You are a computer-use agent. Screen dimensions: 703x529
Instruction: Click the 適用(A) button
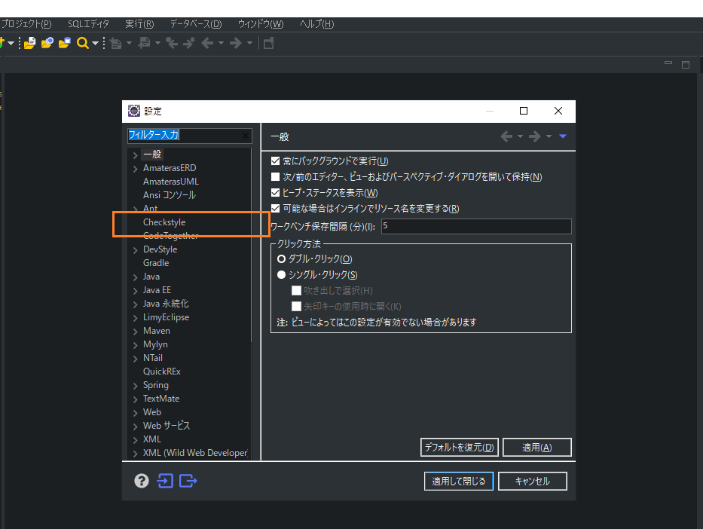pyautogui.click(x=537, y=448)
